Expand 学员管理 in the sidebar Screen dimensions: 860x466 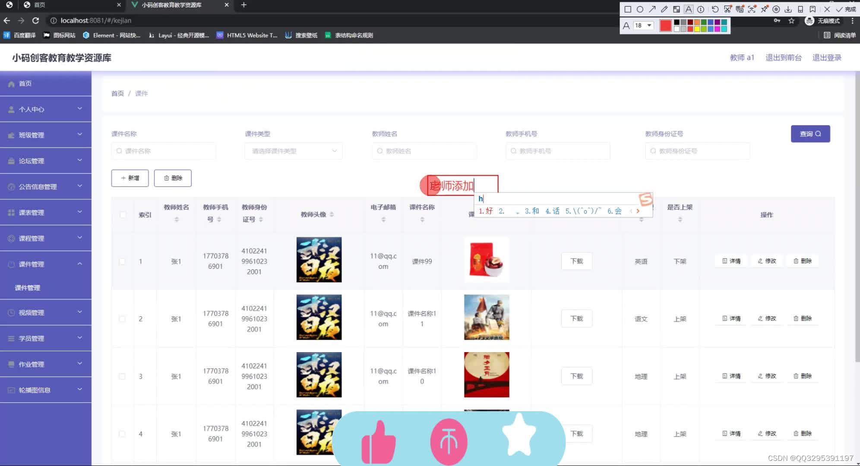coord(45,338)
